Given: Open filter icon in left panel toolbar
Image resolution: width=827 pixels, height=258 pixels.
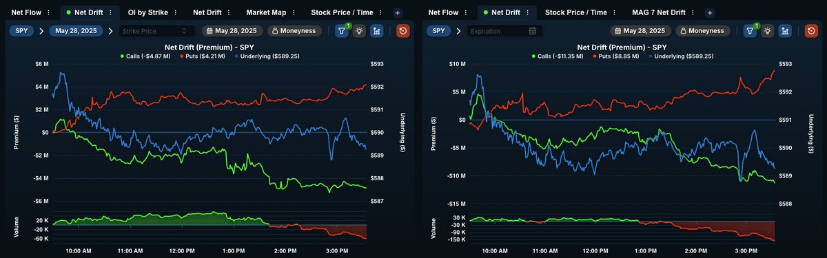Looking at the screenshot, I should tap(342, 31).
